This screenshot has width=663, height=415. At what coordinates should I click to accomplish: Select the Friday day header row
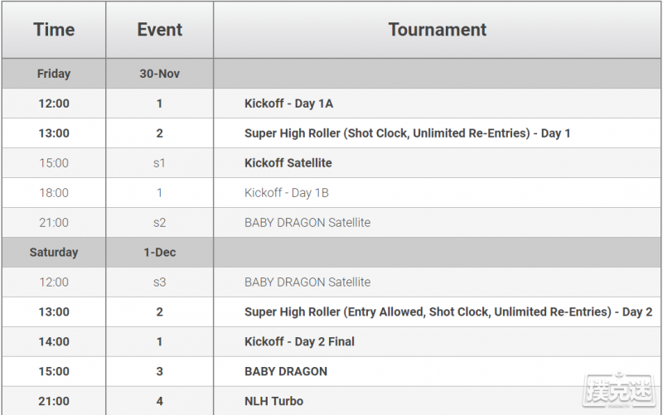click(331, 74)
